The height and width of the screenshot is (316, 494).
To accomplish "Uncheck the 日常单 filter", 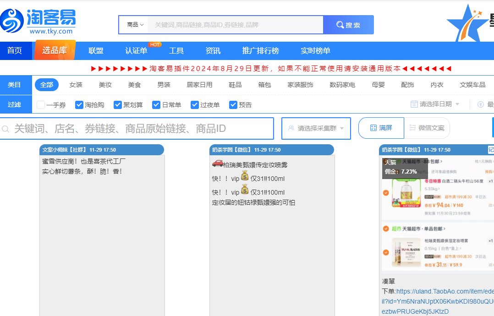I will 156,105.
